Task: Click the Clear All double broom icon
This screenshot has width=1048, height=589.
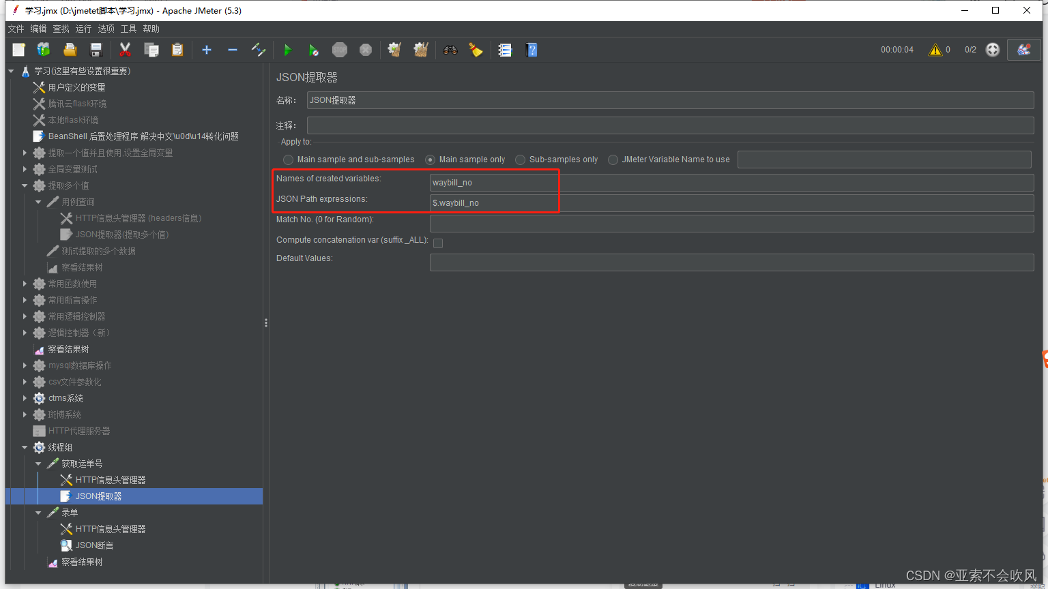Action: tap(421, 50)
